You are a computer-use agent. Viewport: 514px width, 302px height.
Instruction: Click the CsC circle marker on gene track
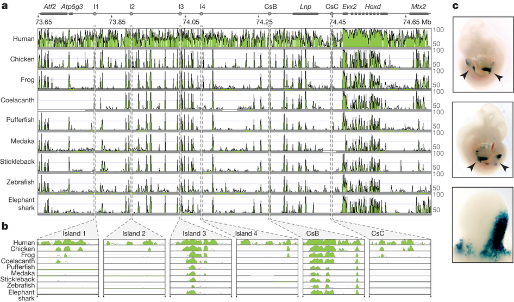coord(332,14)
